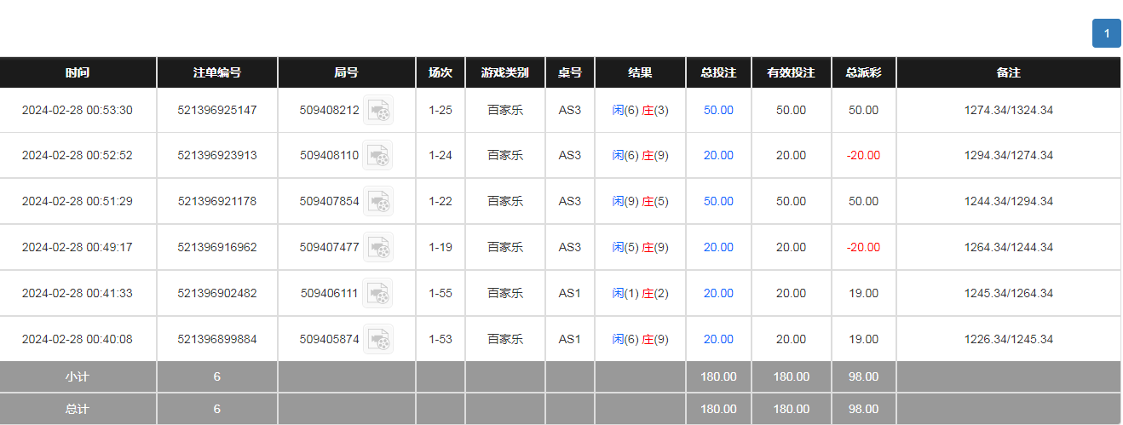Go to page 1 in pagination

[x=1106, y=34]
